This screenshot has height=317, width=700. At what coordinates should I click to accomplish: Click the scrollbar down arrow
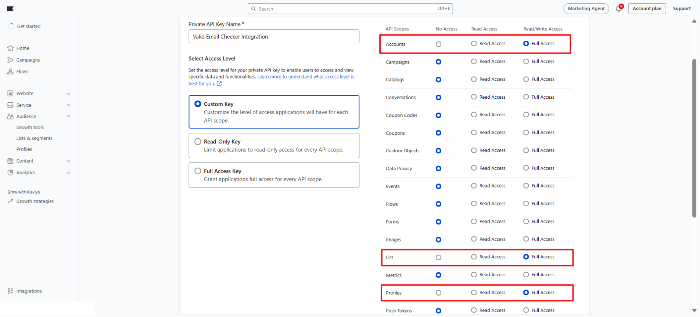(x=694, y=310)
